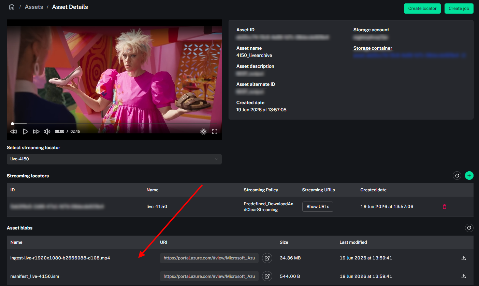Click the Create locator button

422,9
